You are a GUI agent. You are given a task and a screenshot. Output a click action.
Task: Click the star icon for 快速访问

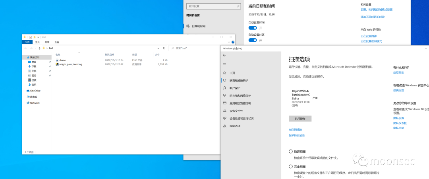[28, 57]
